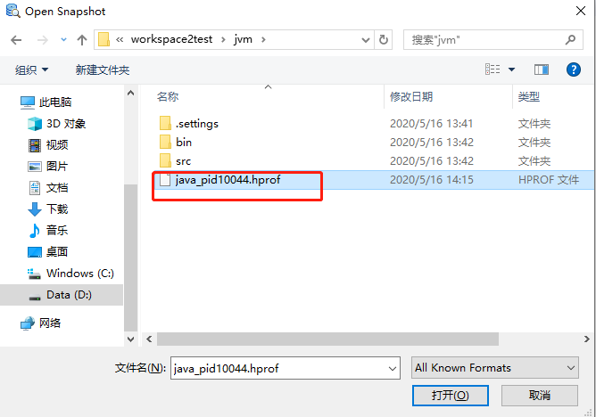Refresh the jvm folder listing

[x=384, y=39]
